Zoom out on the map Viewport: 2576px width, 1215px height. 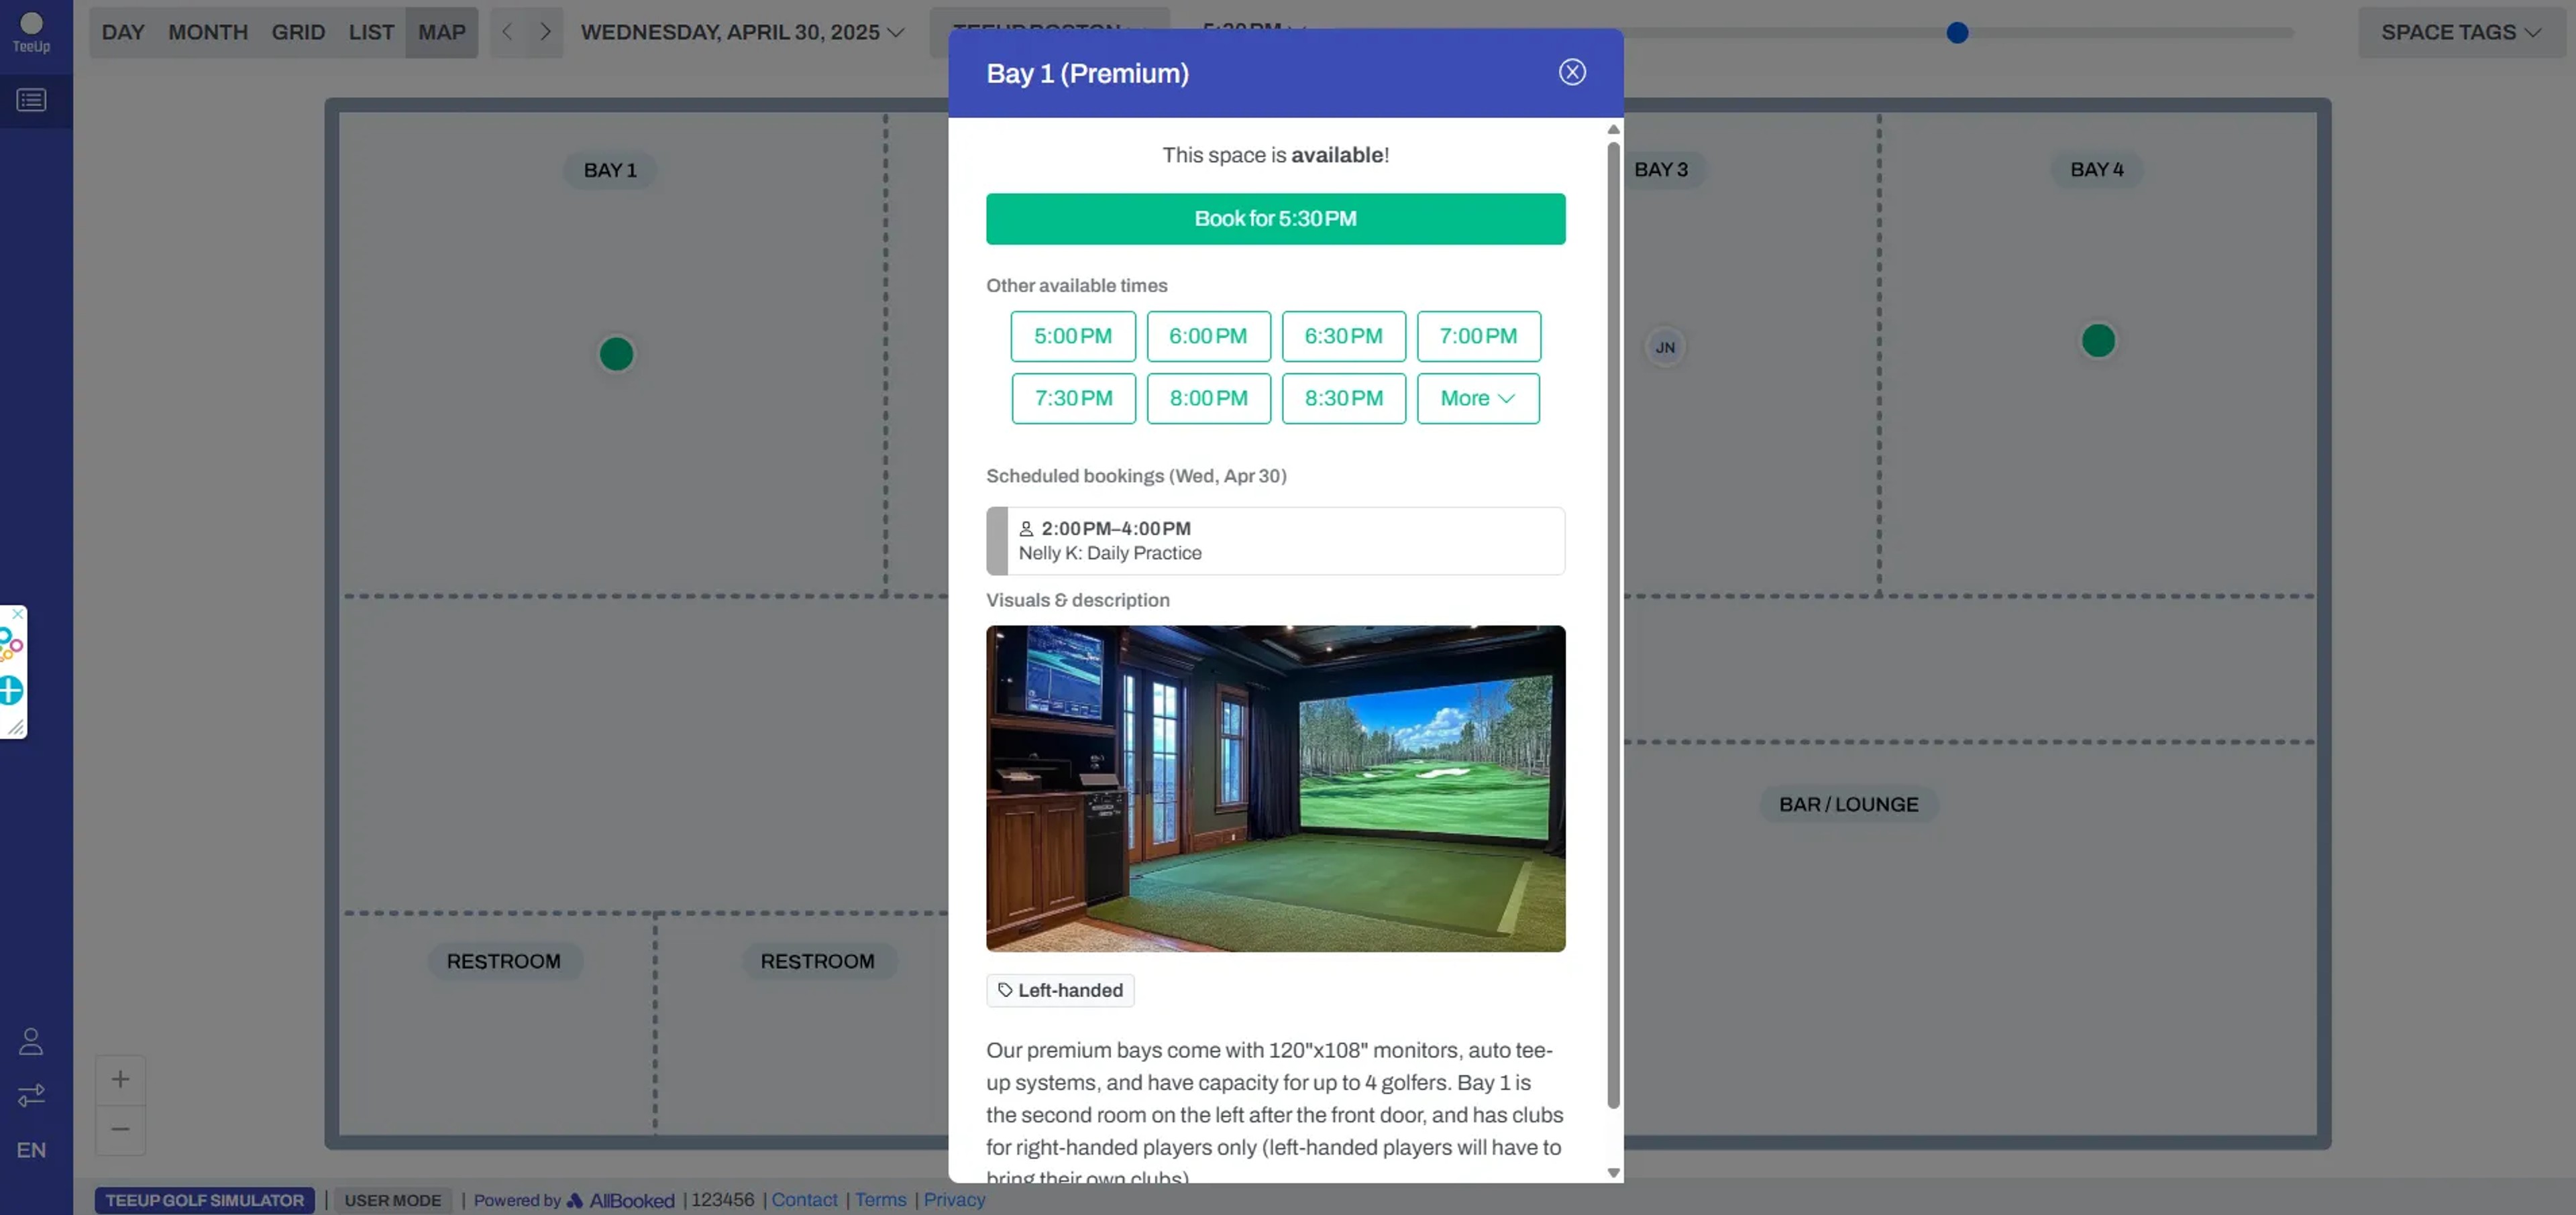(120, 1129)
